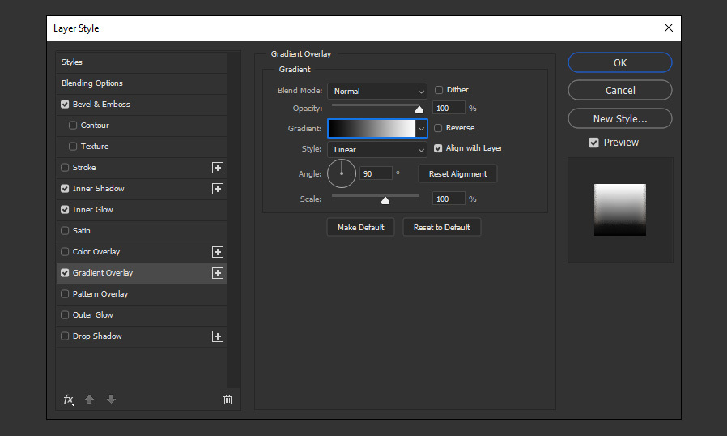Open Blending Options section

pyautogui.click(x=142, y=83)
